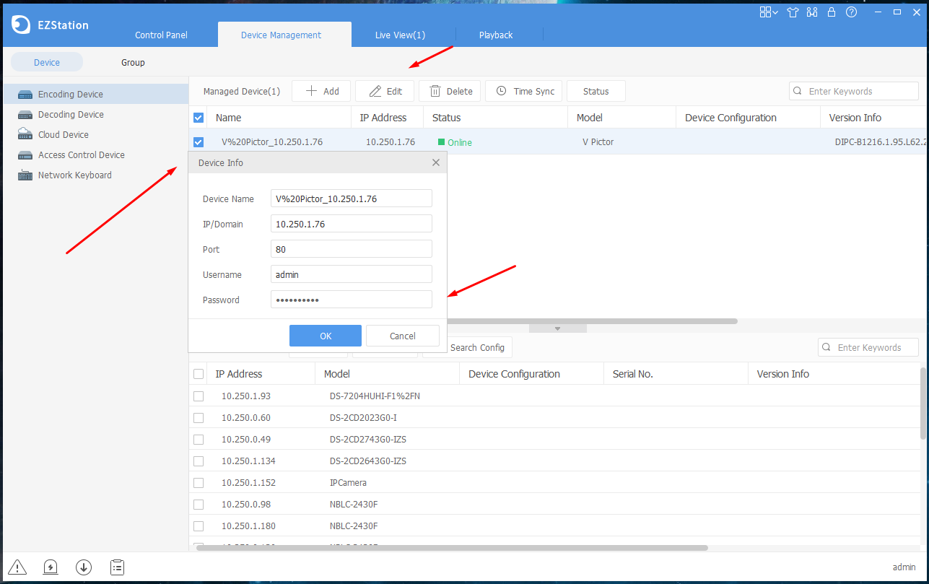Select the Encoding Device icon in sidebar
Viewport: 929px width, 584px height.
click(25, 95)
